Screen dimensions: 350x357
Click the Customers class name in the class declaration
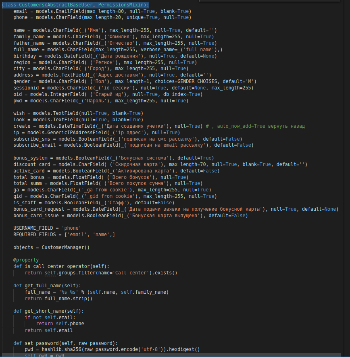32,5
